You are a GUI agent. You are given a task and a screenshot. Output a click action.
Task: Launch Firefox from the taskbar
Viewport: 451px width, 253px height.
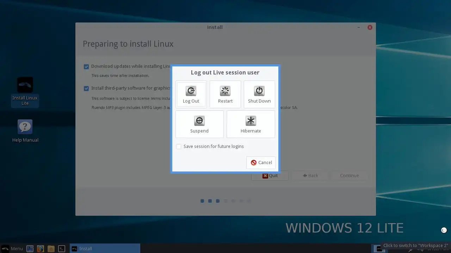[41, 248]
